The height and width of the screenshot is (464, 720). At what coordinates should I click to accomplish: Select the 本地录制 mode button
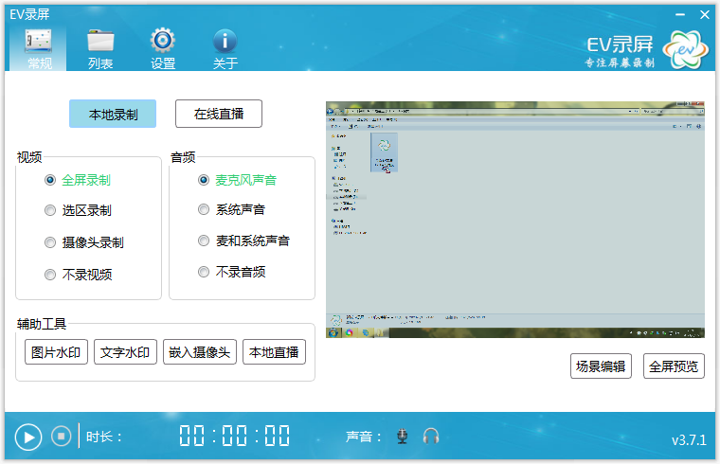coord(113,114)
